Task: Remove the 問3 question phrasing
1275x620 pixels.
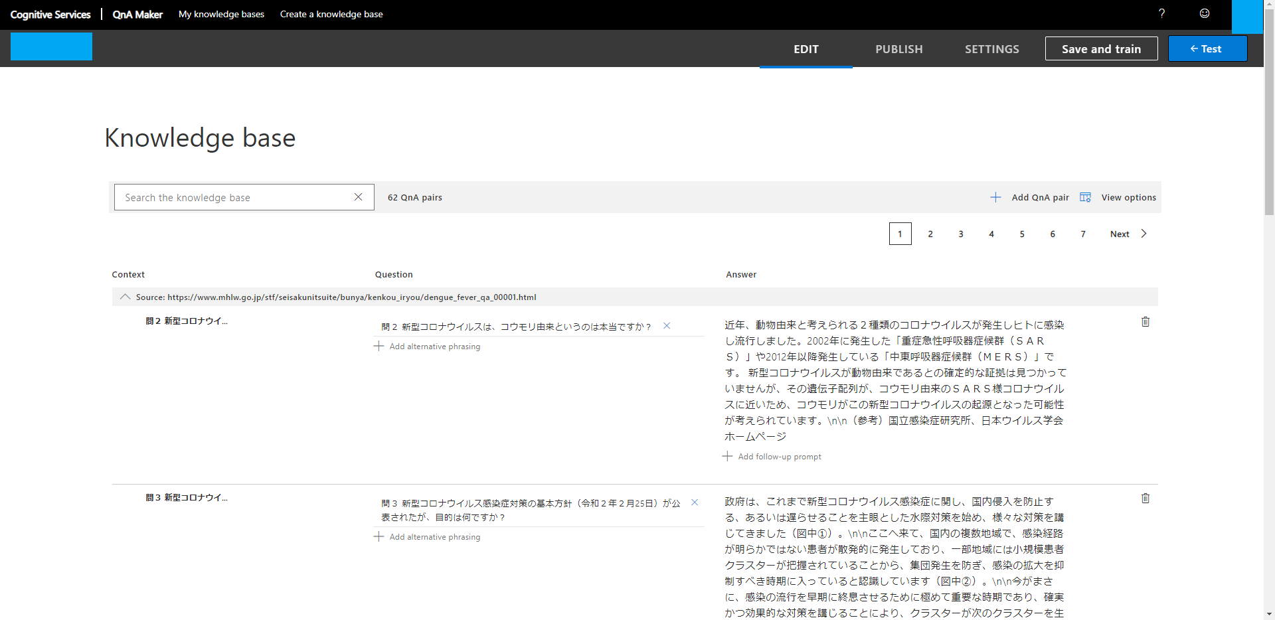Action: tap(695, 503)
